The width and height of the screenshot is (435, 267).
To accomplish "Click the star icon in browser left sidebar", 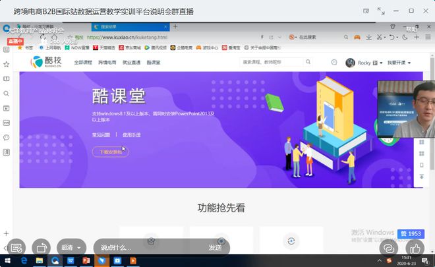I will (7, 65).
